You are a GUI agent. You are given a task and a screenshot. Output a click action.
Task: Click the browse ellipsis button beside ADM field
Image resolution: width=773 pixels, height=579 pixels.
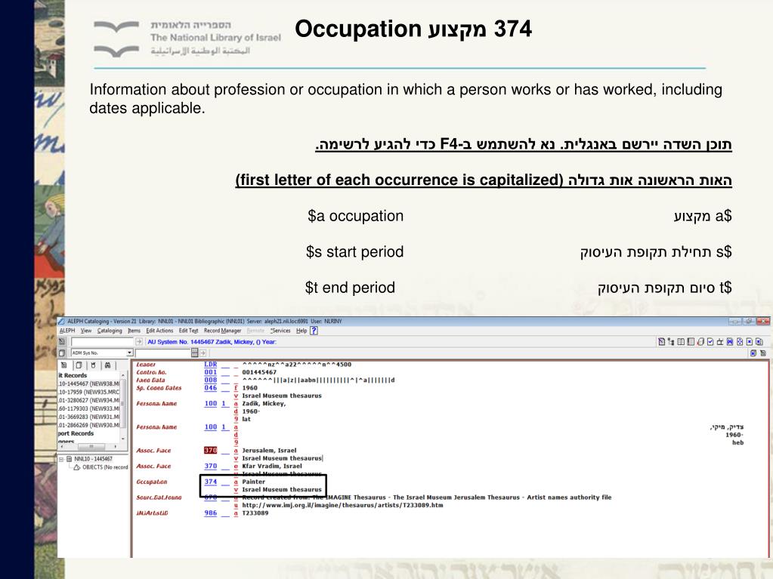[x=195, y=353]
